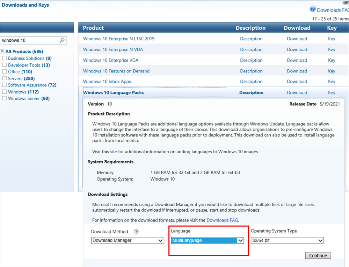Open the Downloads FAQ link in Download Settings
Image resolution: width=349 pixels, height=267 pixels.
pyautogui.click(x=223, y=220)
